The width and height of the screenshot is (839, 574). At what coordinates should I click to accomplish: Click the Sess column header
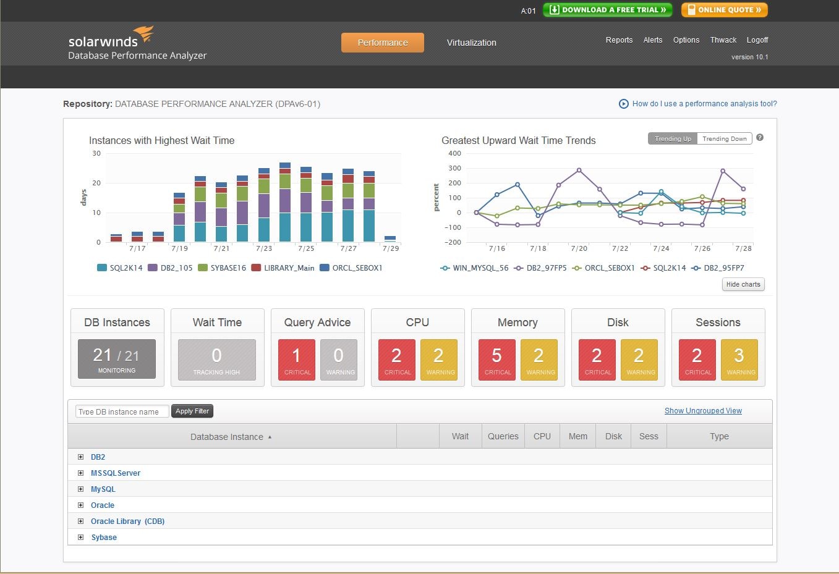click(x=649, y=436)
